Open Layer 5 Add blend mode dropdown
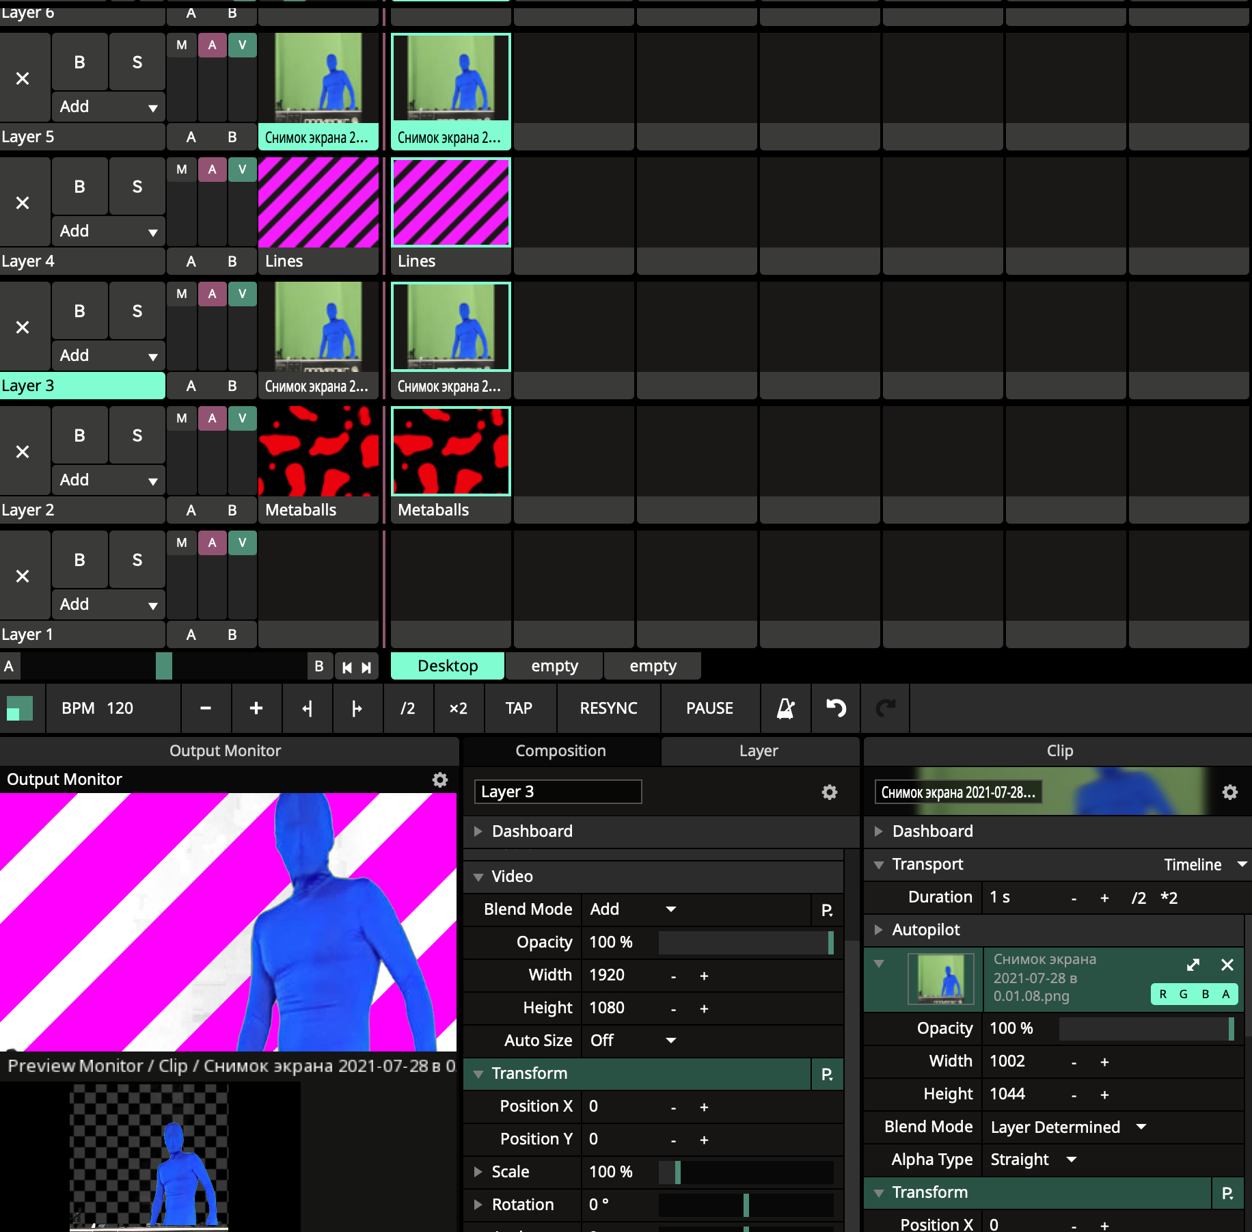The height and width of the screenshot is (1232, 1252). point(108,107)
